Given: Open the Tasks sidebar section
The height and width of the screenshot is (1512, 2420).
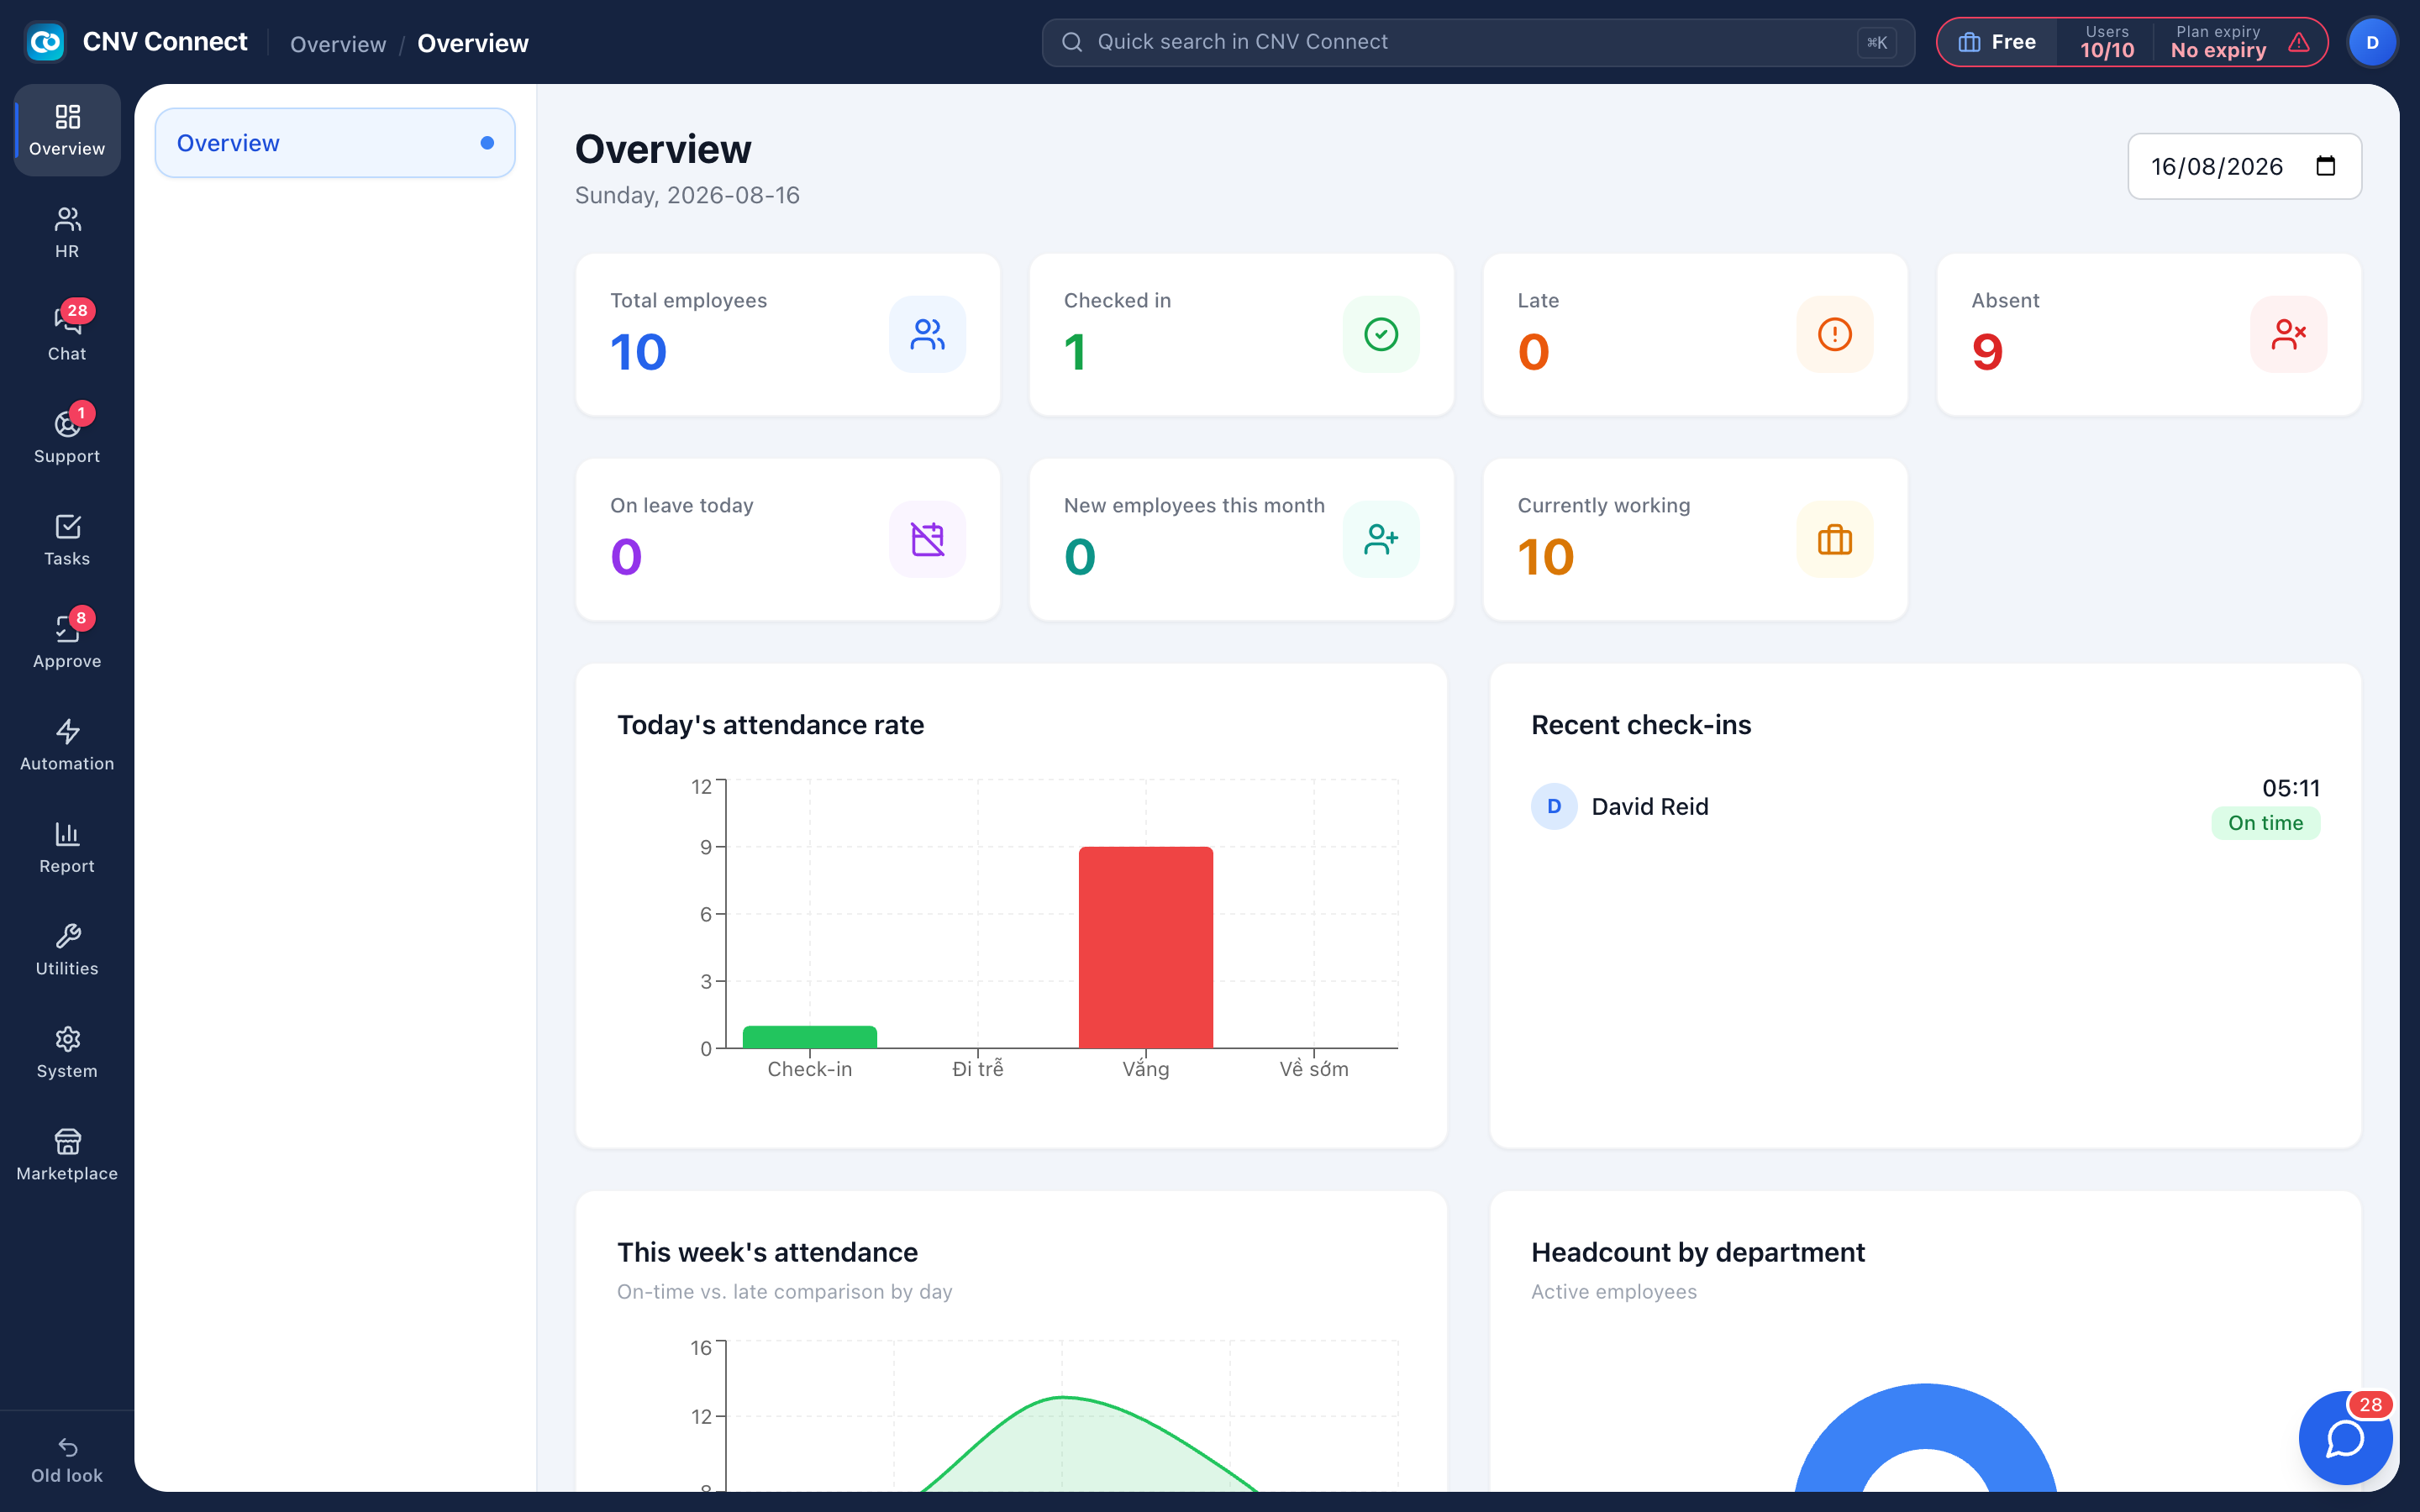Looking at the screenshot, I should pyautogui.click(x=67, y=540).
